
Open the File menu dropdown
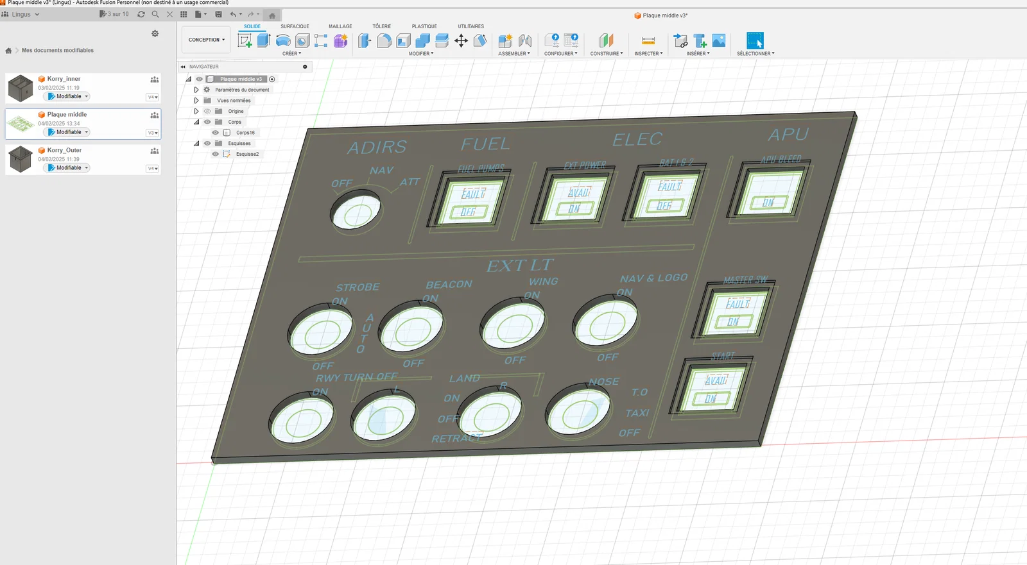coord(200,14)
